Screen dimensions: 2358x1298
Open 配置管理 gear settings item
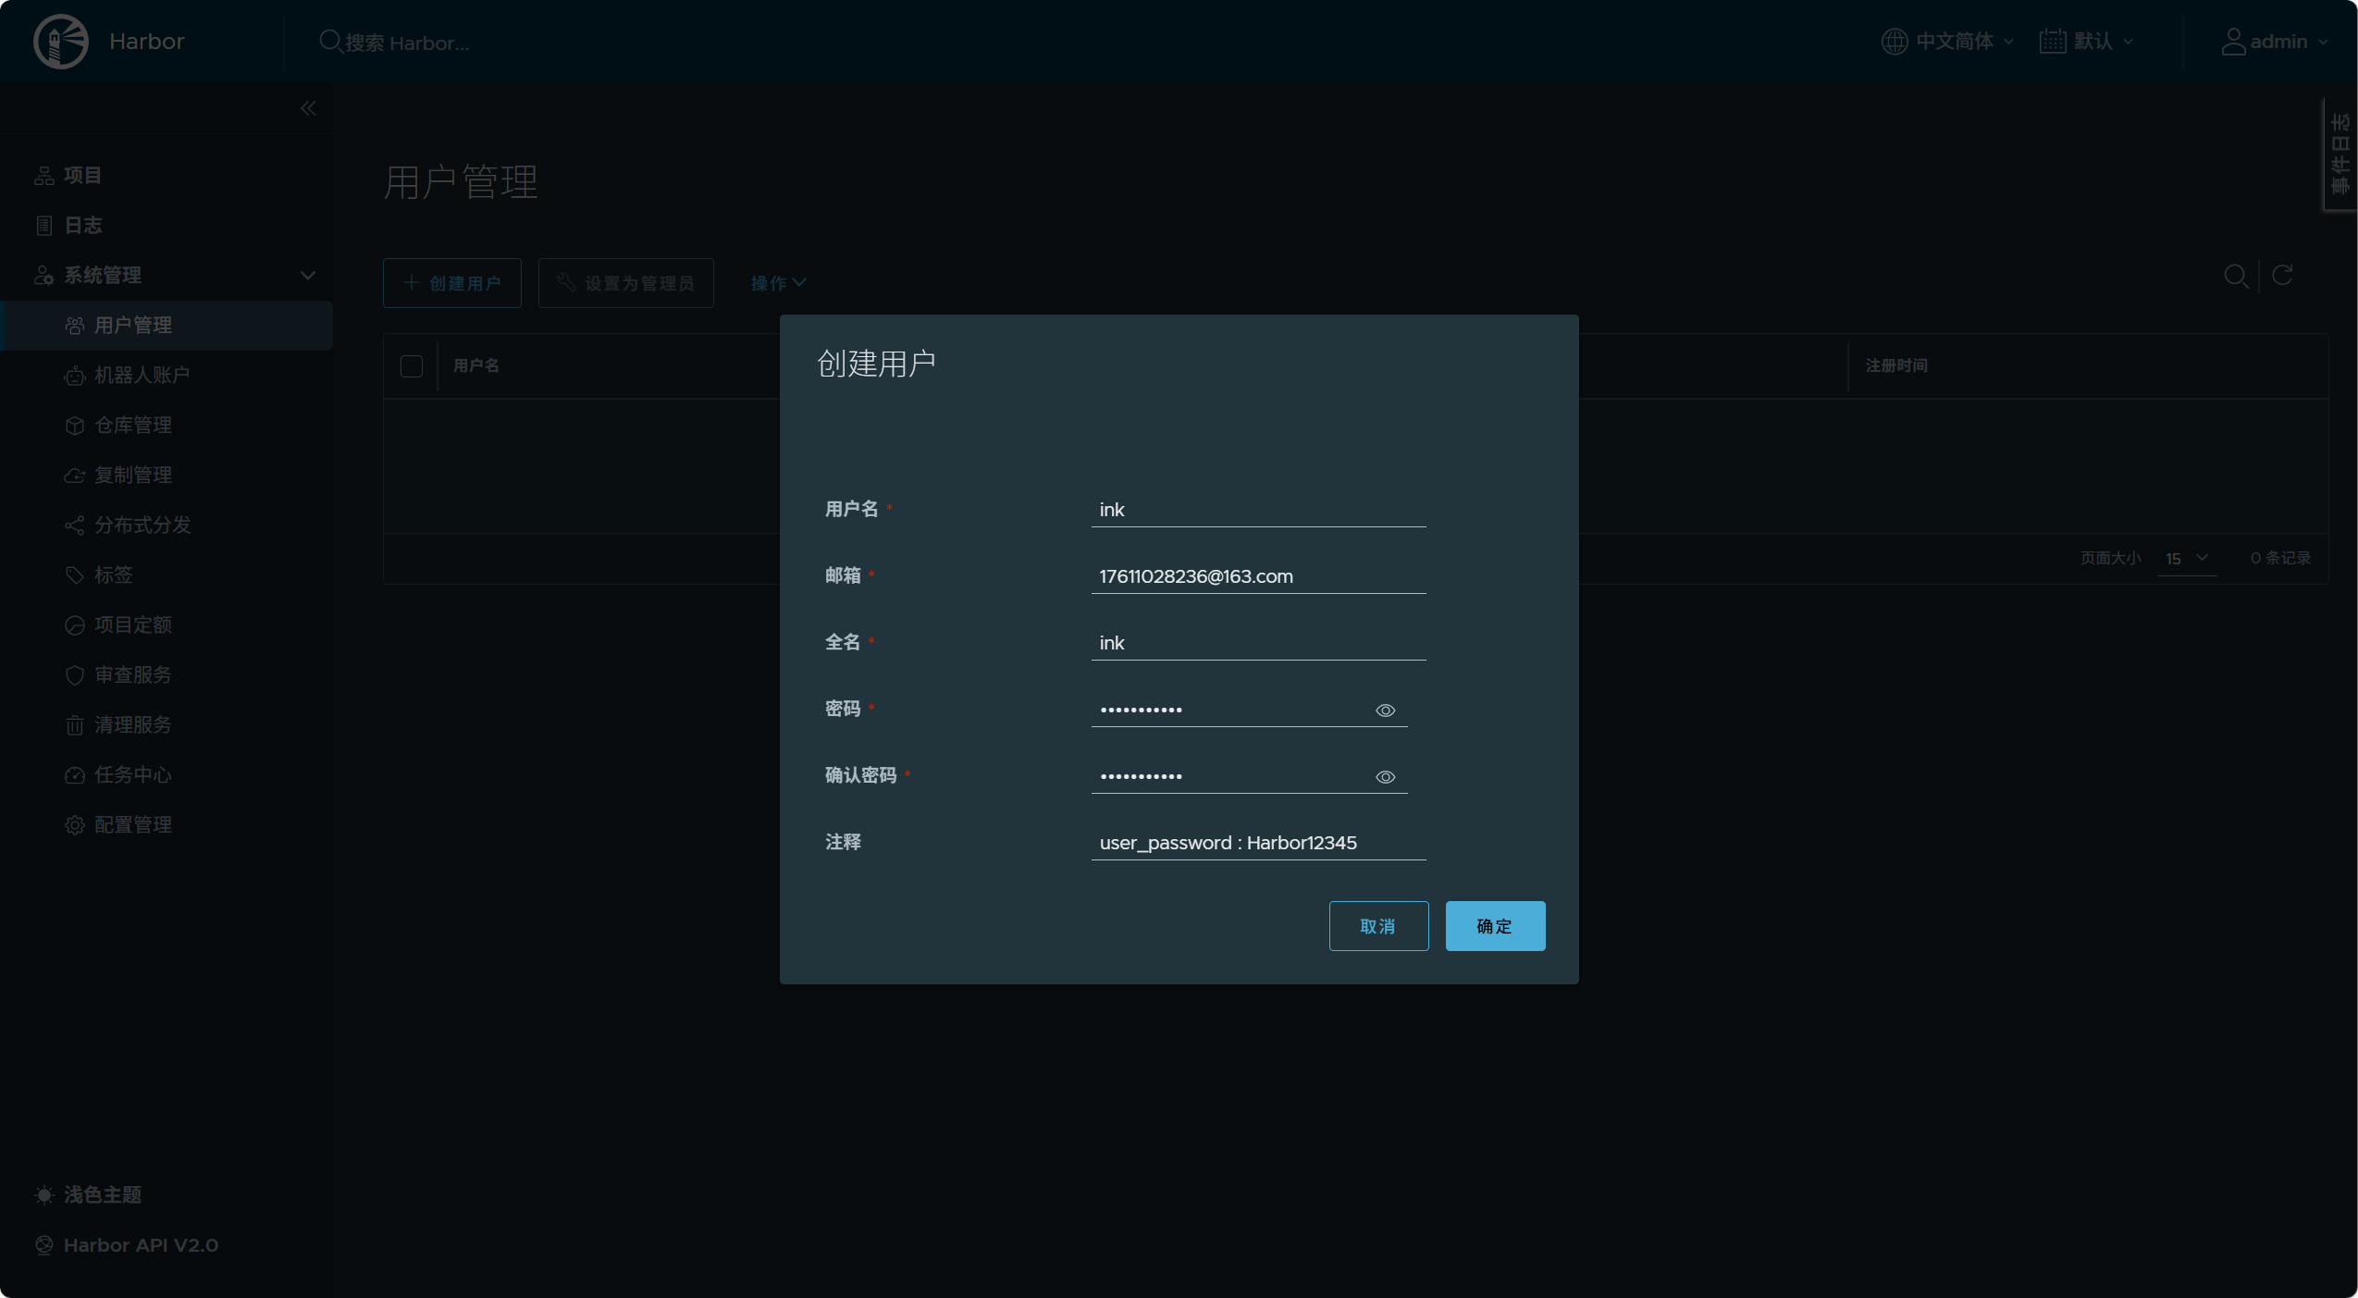[x=132, y=824]
